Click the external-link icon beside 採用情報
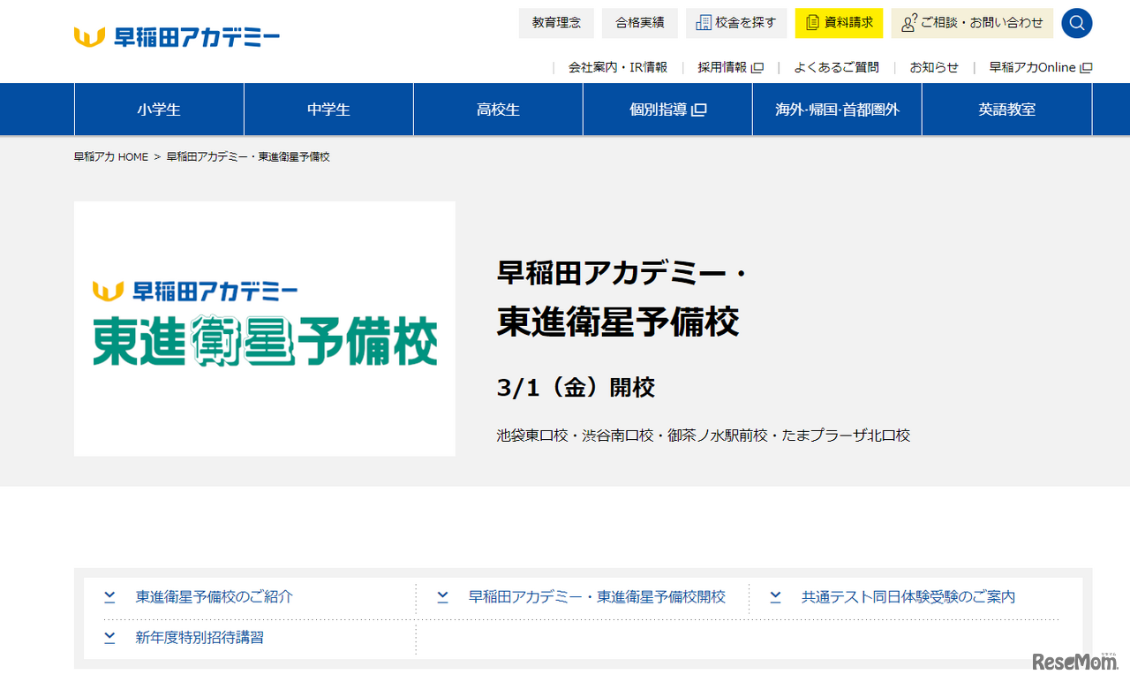Screen dimensions: 1130x682 758,66
